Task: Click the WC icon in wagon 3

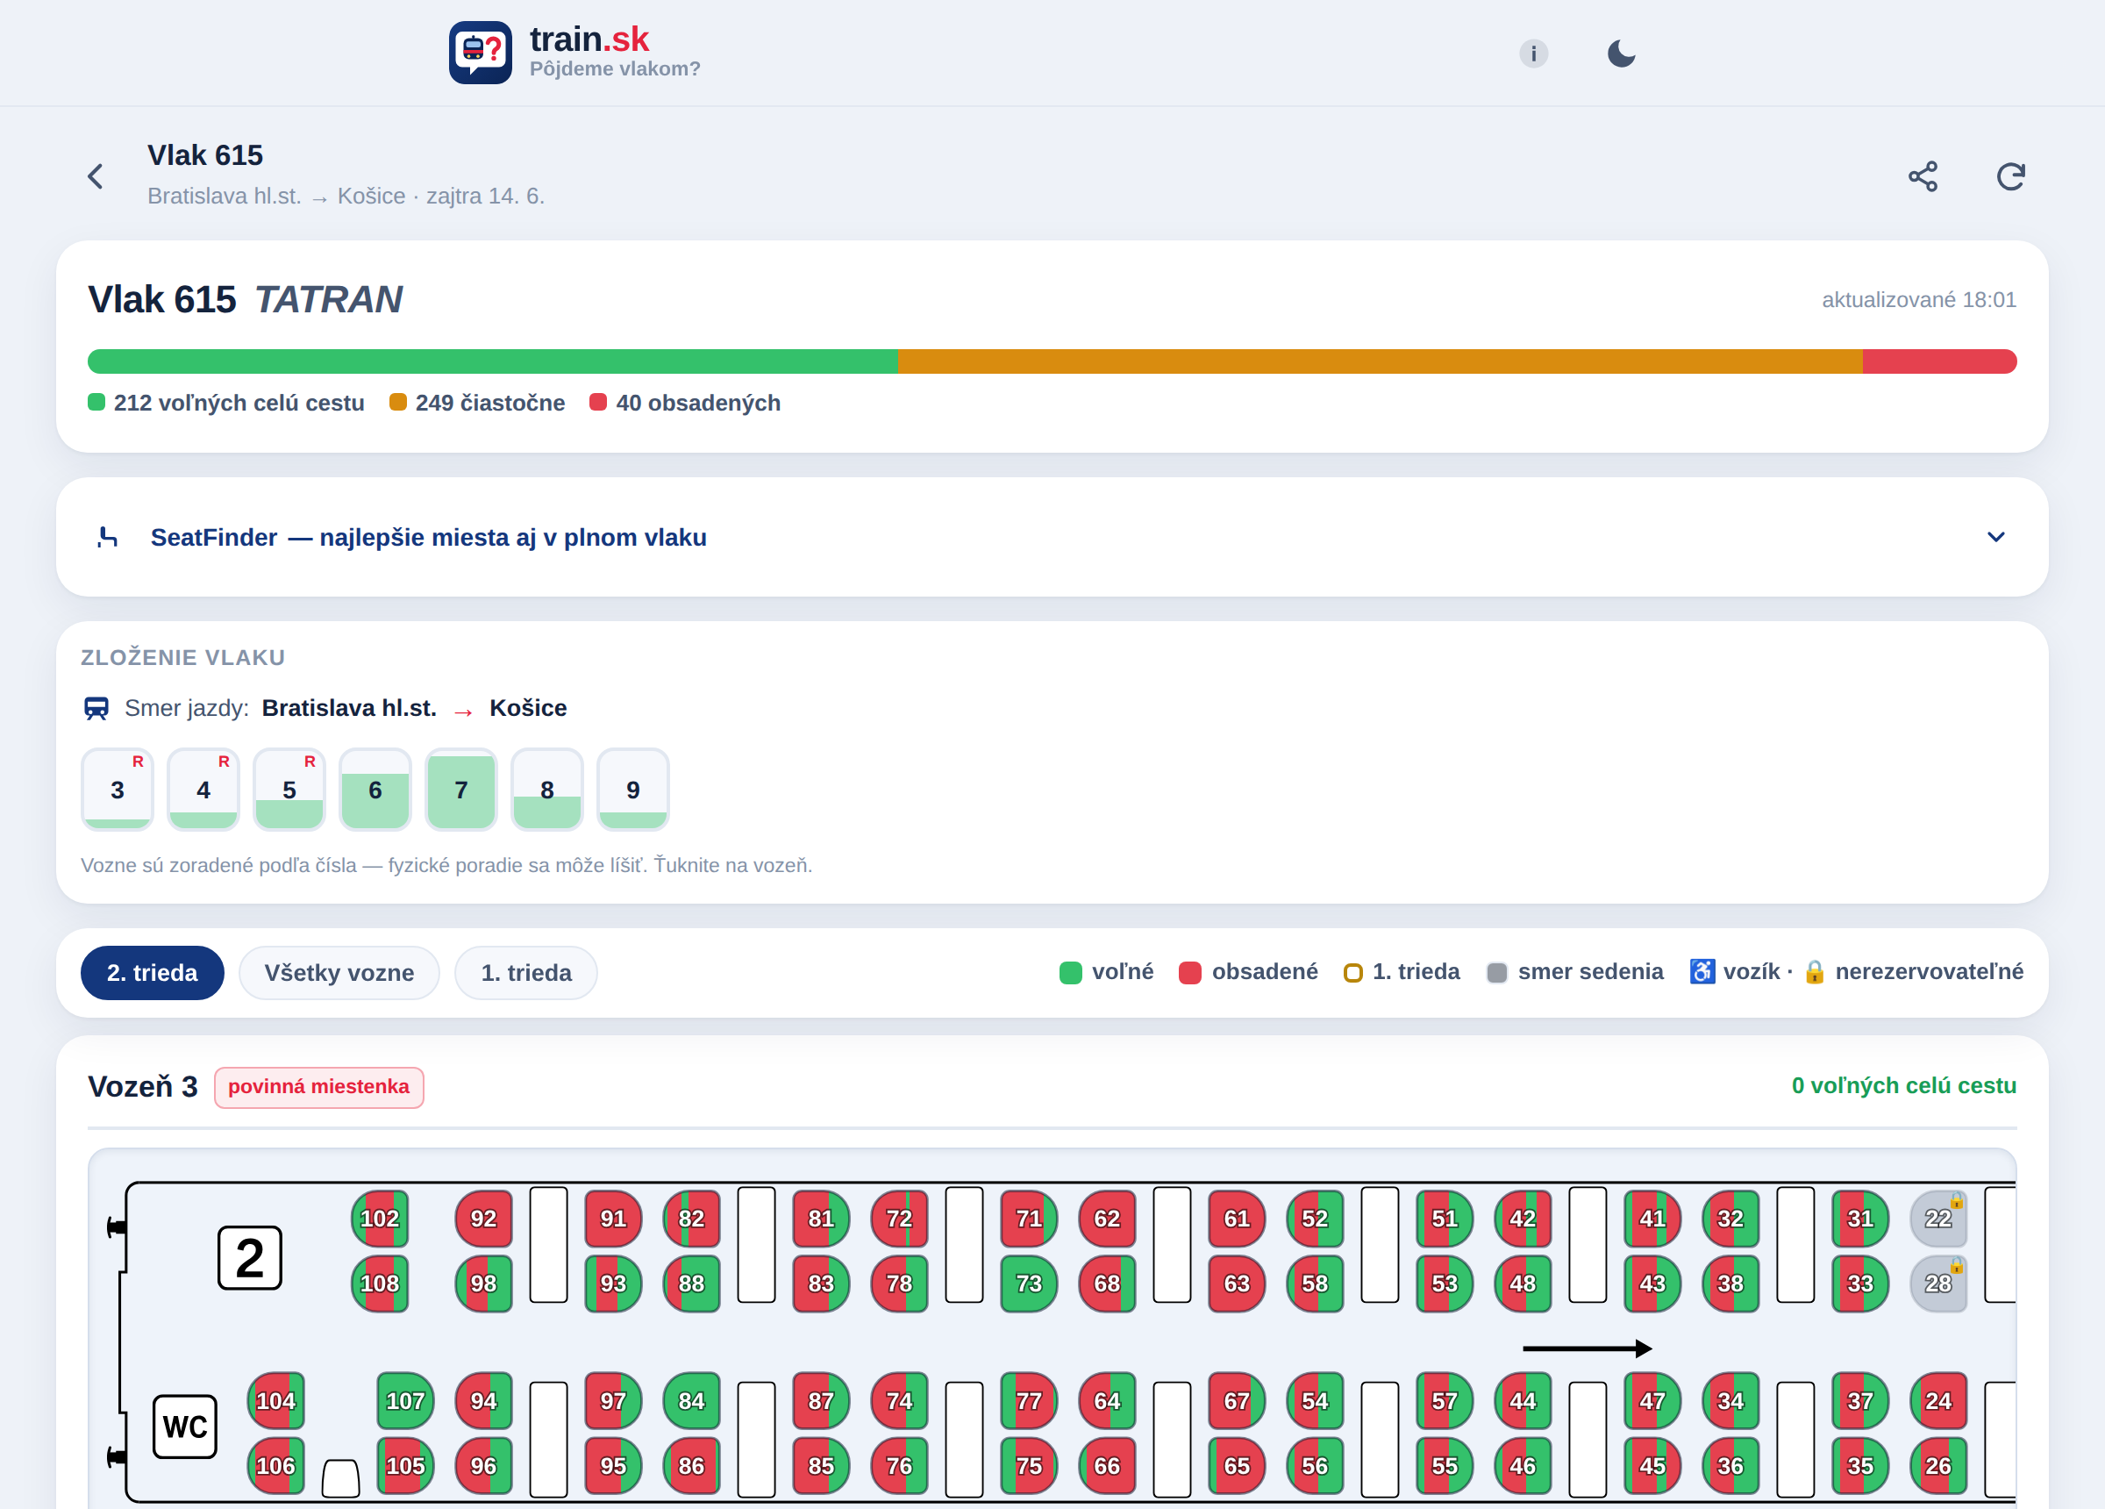Action: (x=185, y=1427)
